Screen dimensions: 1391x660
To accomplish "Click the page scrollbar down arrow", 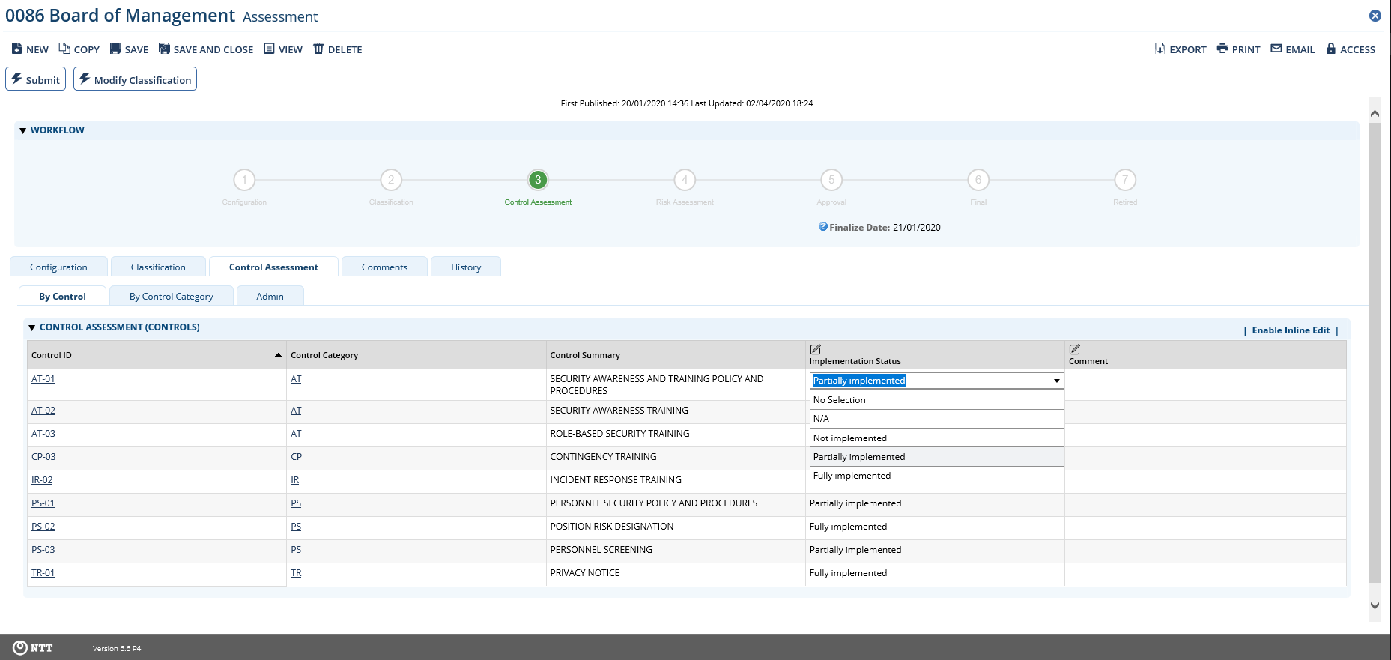I will 1375,605.
